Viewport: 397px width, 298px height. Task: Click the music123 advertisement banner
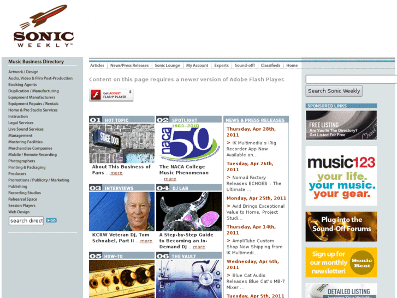pyautogui.click(x=341, y=176)
